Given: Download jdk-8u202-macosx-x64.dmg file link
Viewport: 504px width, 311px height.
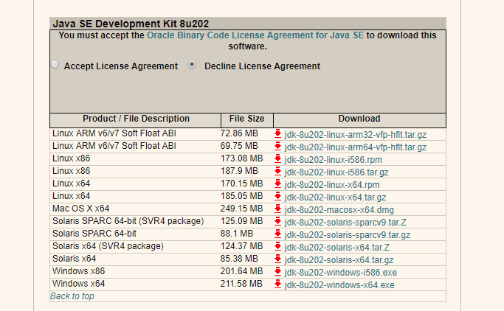Looking at the screenshot, I should tap(339, 210).
